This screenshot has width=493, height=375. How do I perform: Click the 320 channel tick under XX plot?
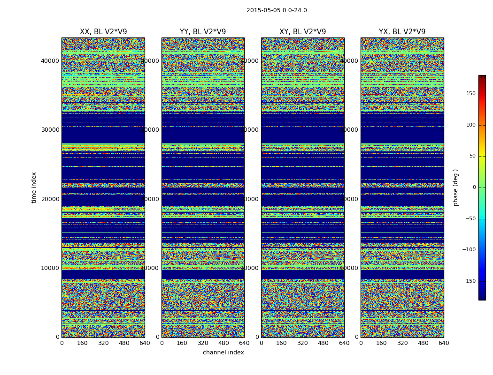coord(103,343)
